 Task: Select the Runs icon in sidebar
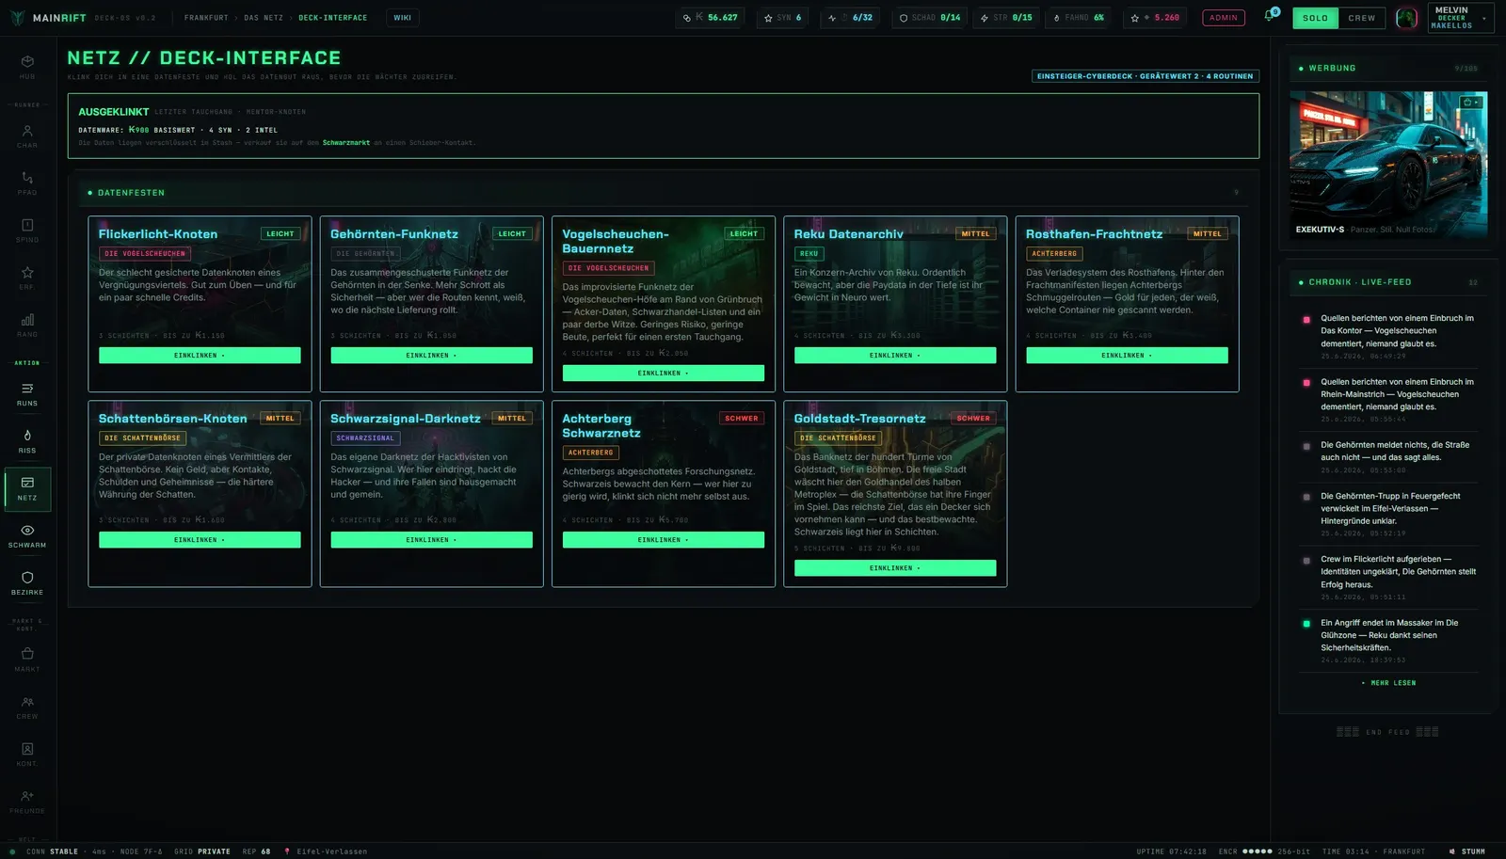[27, 394]
